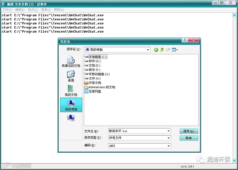Expand the Save in (保存在) location dropdown
Screen dimensions: 238x170
coord(148,50)
